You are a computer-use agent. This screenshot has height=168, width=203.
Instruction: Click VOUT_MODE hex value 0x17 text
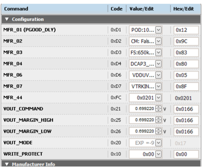pos(180,143)
